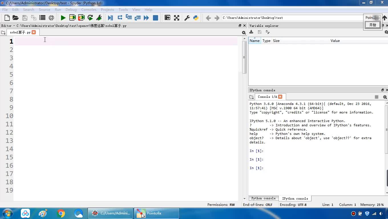This screenshot has width=388, height=219.
Task: Click the Import data icon in Variable explorer
Action: click(251, 32)
